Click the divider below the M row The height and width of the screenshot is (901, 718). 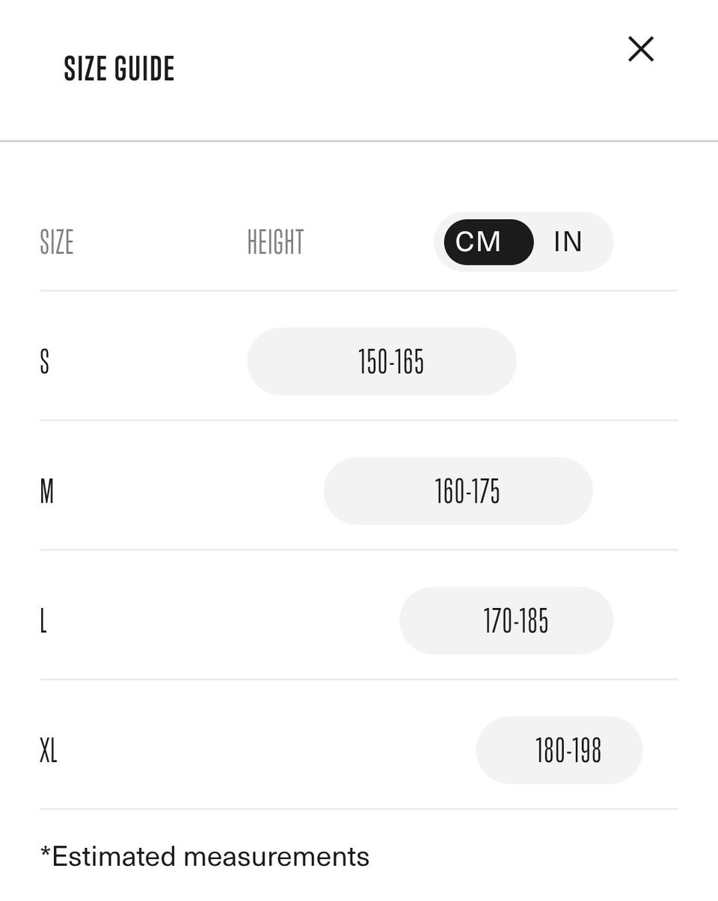pyautogui.click(x=359, y=550)
